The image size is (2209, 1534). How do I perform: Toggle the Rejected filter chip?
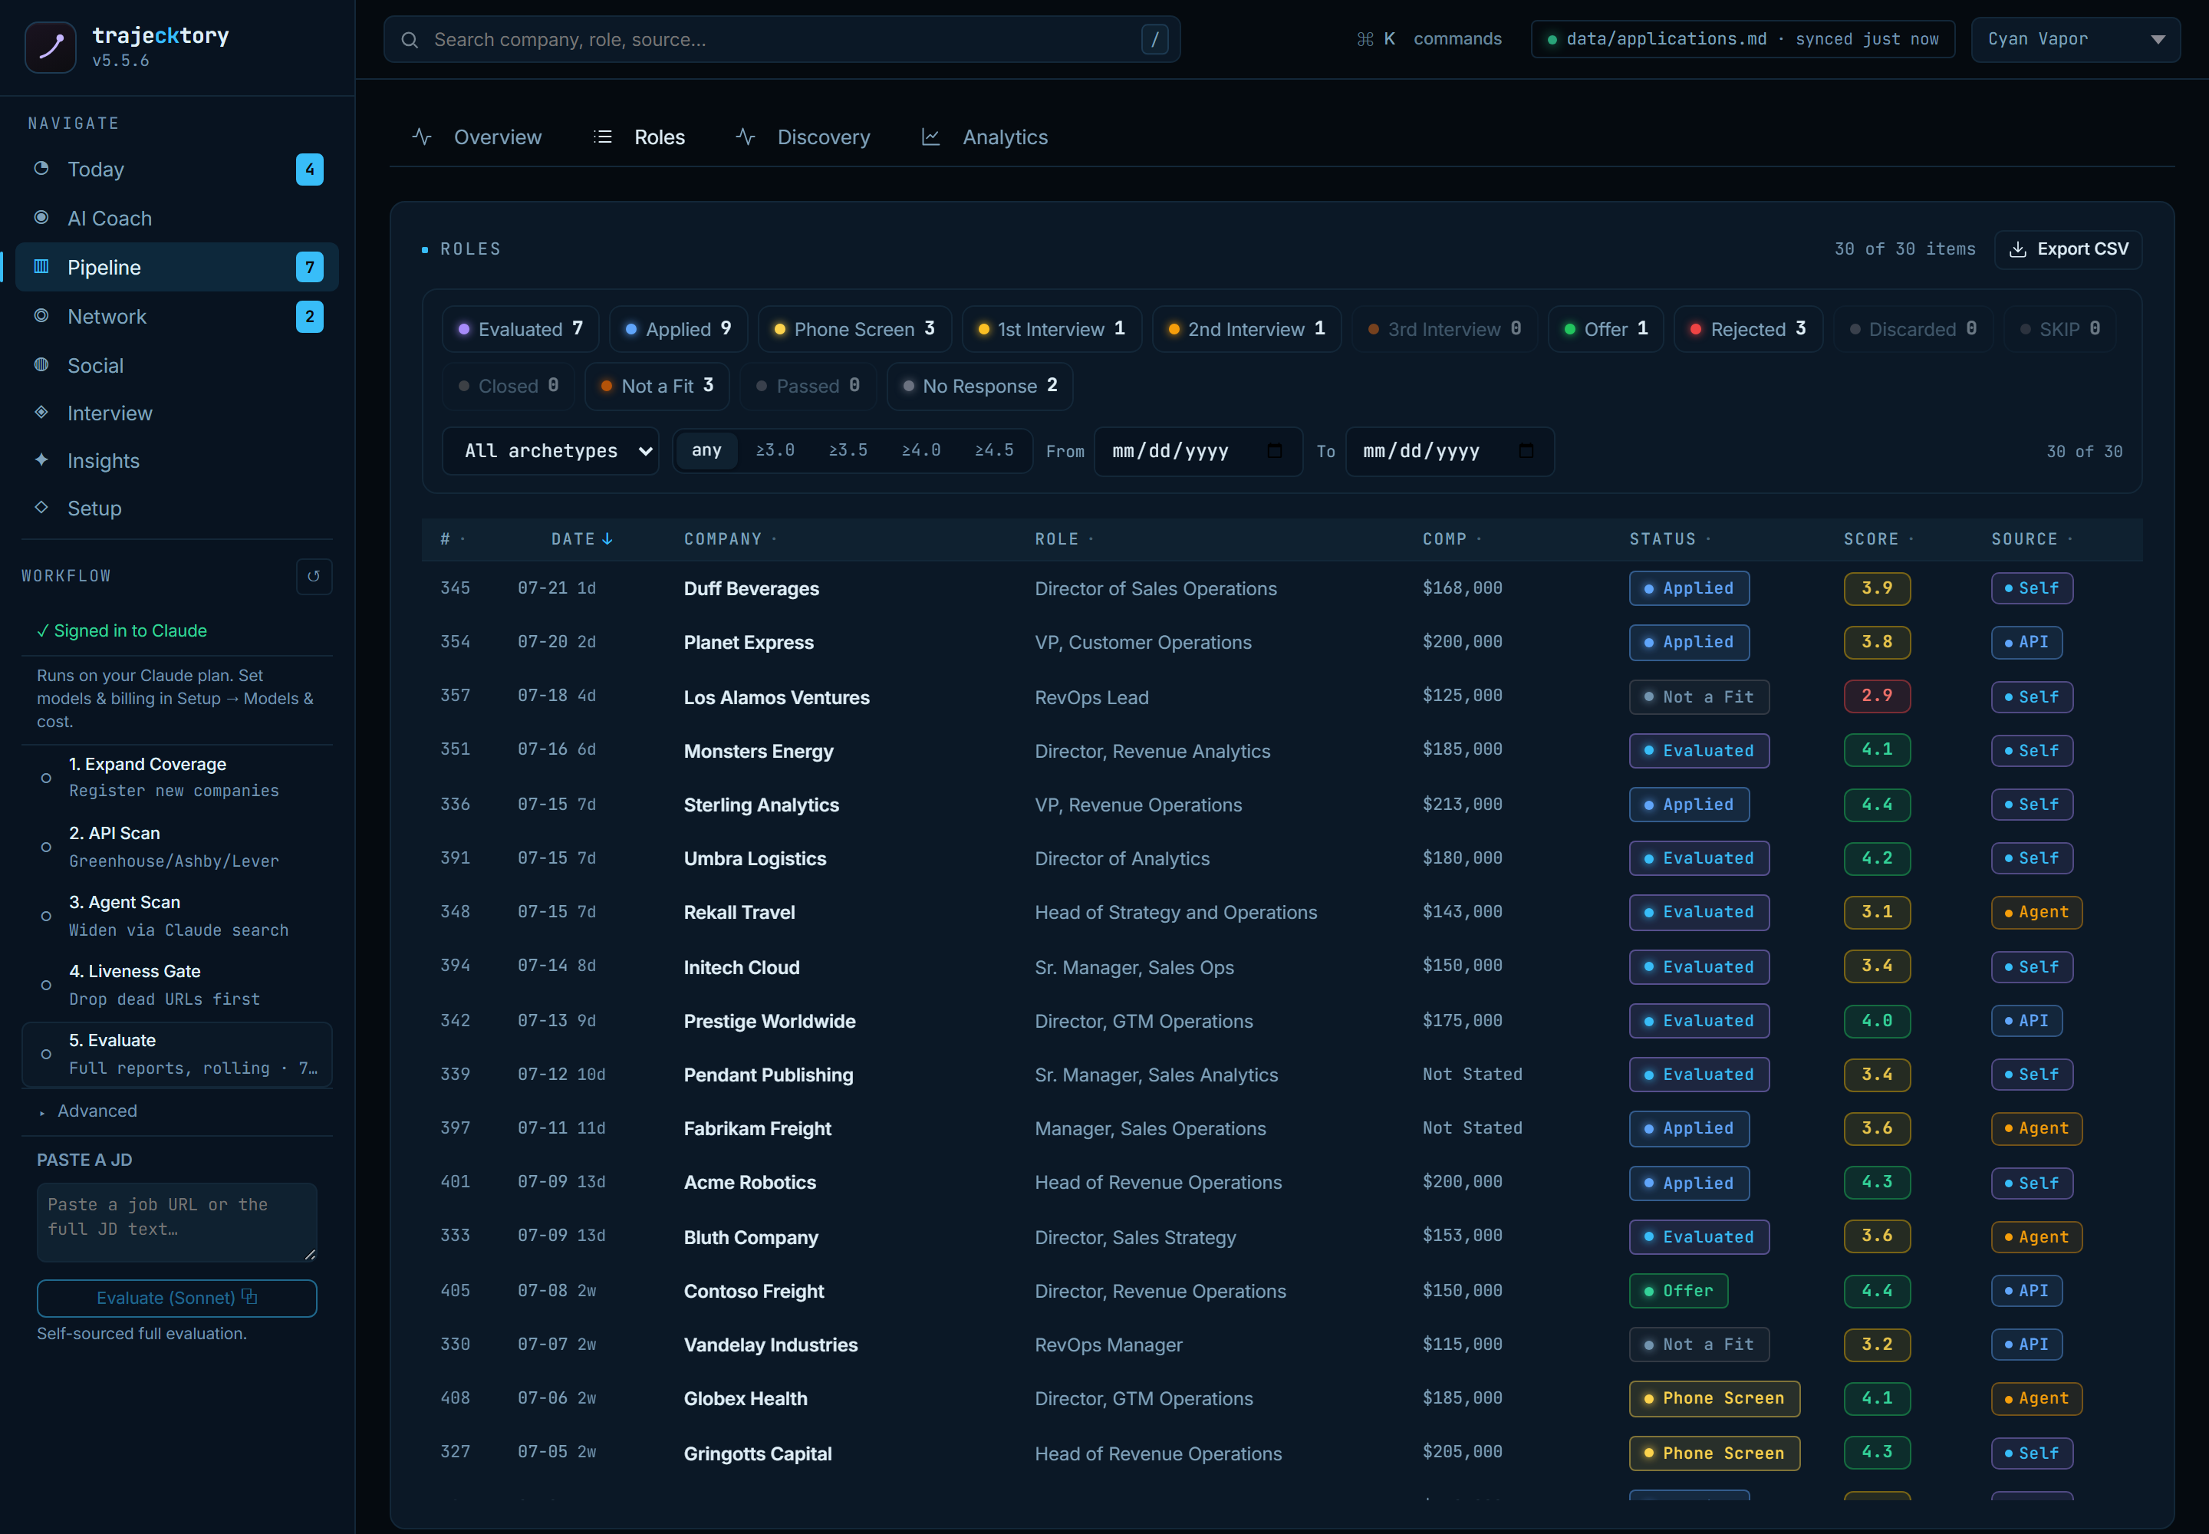(x=1747, y=329)
